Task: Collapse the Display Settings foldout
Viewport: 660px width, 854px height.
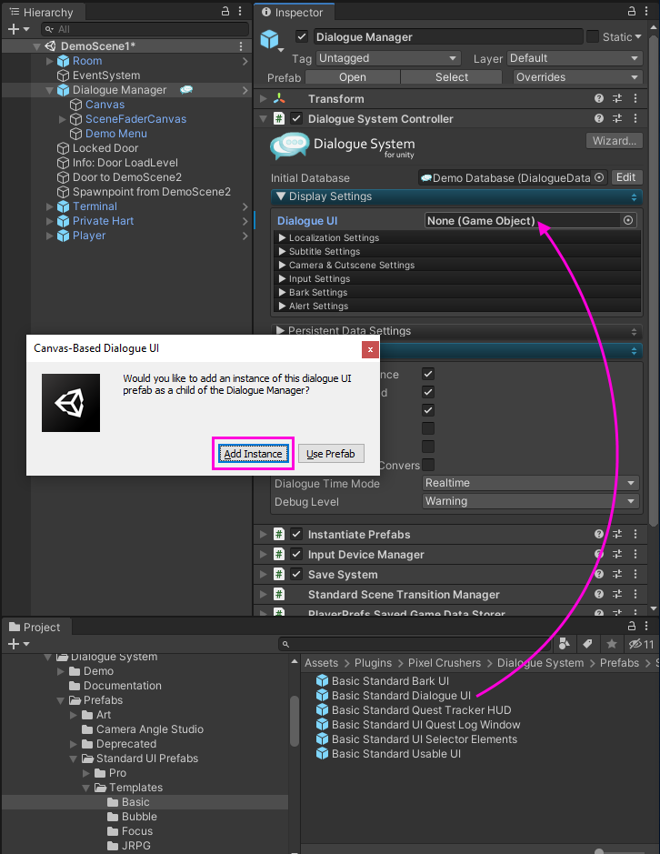Action: [x=281, y=196]
